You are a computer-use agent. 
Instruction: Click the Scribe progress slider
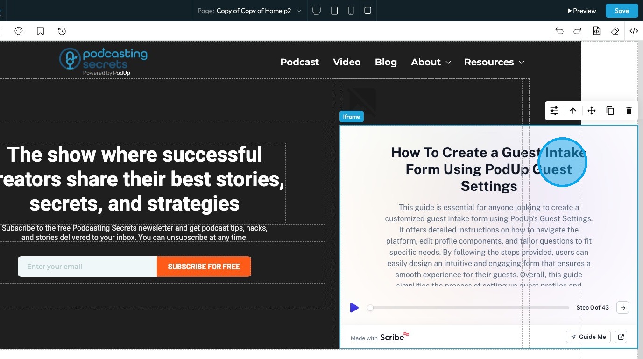[x=468, y=308]
